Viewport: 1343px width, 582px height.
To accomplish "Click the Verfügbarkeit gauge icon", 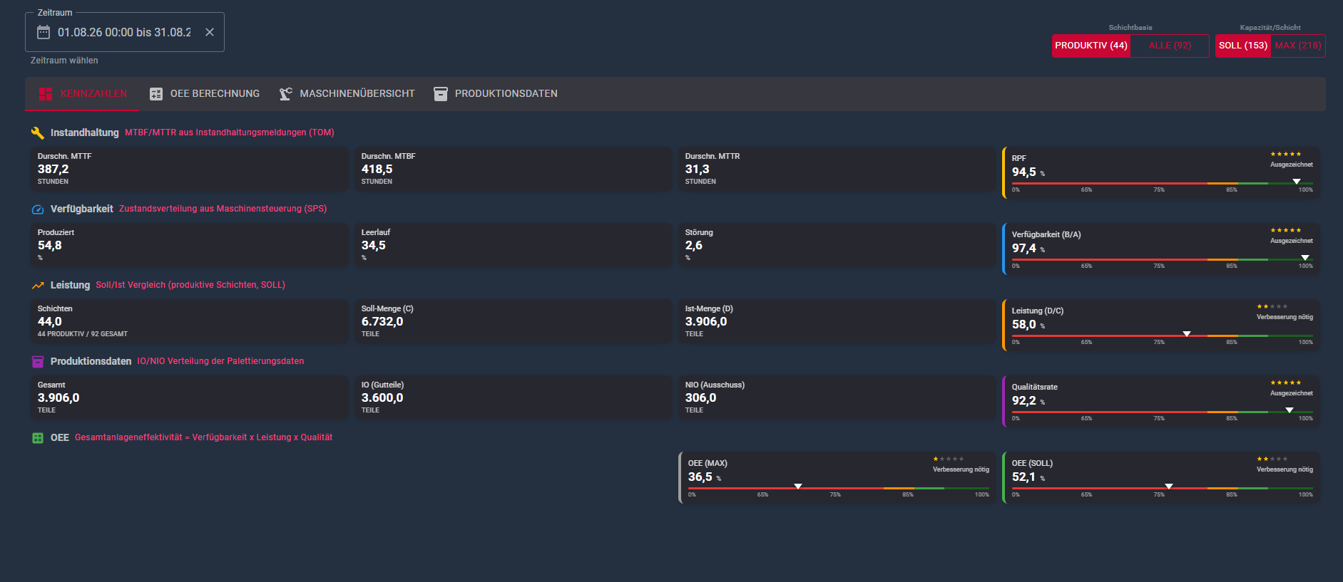I will pos(38,209).
